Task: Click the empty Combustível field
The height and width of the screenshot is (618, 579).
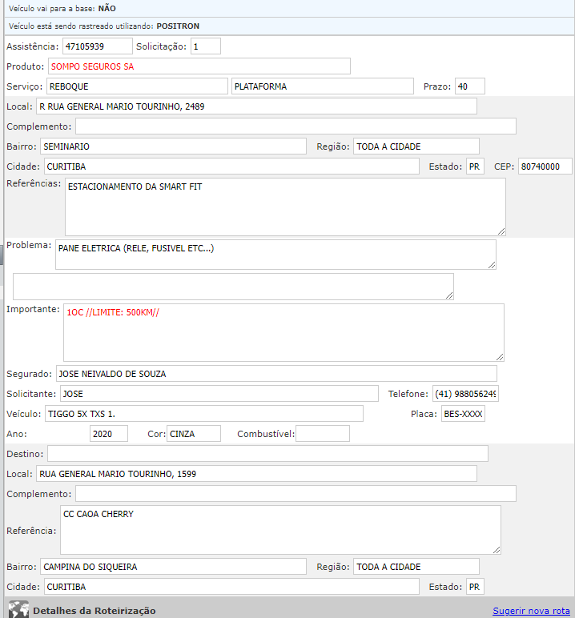Action: pyautogui.click(x=323, y=434)
